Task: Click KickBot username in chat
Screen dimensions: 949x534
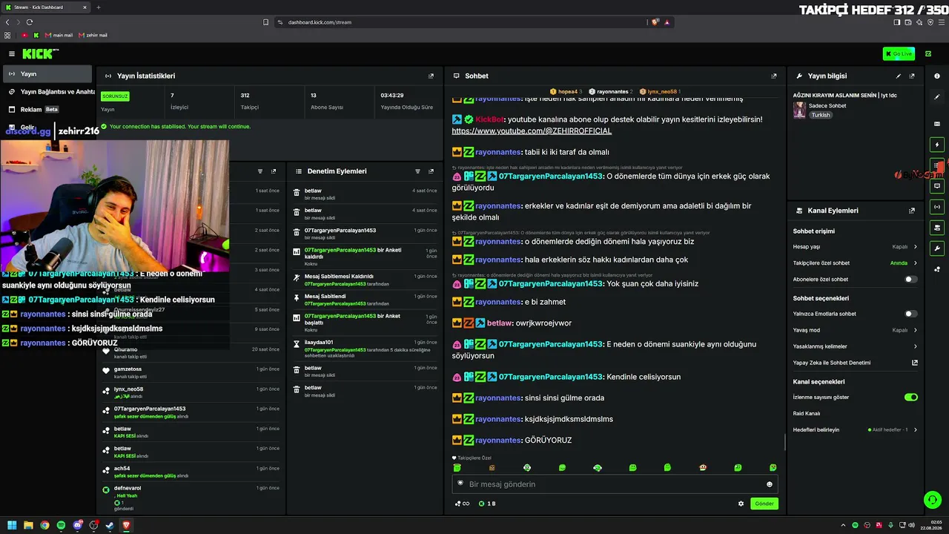Action: point(489,119)
